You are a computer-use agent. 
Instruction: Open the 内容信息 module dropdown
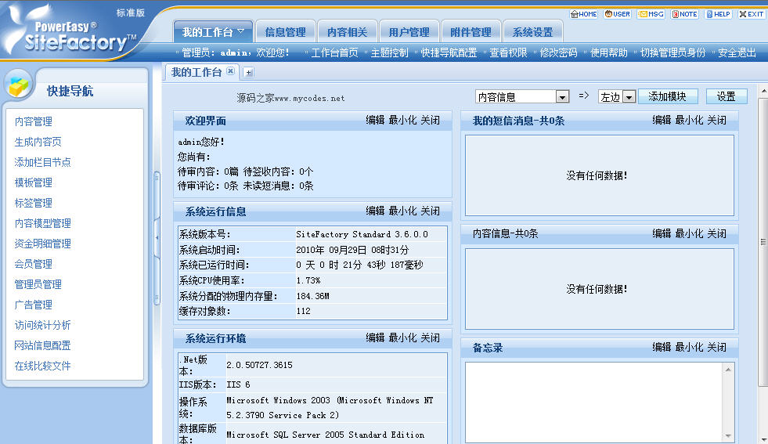tap(561, 97)
